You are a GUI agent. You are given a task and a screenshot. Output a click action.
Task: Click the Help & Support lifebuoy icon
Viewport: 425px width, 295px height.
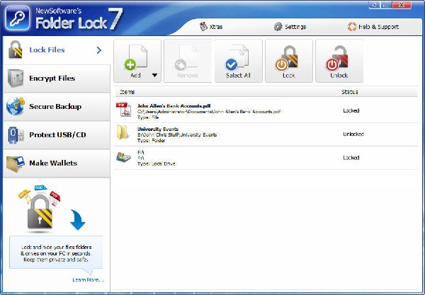coord(352,26)
